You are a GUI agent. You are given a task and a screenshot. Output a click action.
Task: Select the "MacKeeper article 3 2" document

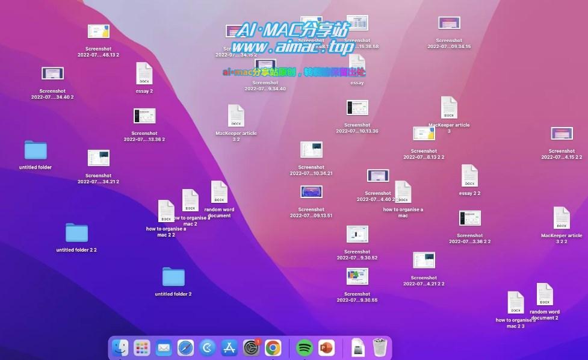(237, 116)
